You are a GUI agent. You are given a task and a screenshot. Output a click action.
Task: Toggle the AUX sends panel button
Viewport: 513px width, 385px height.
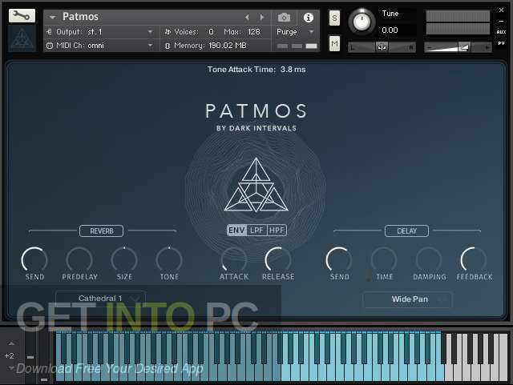tap(501, 32)
